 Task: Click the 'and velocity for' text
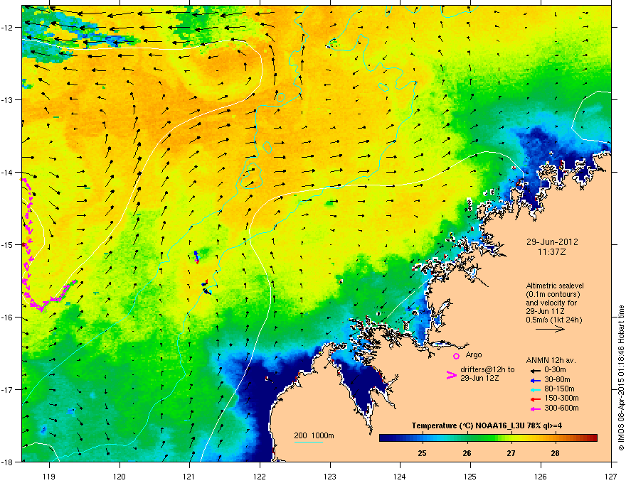tap(551, 303)
